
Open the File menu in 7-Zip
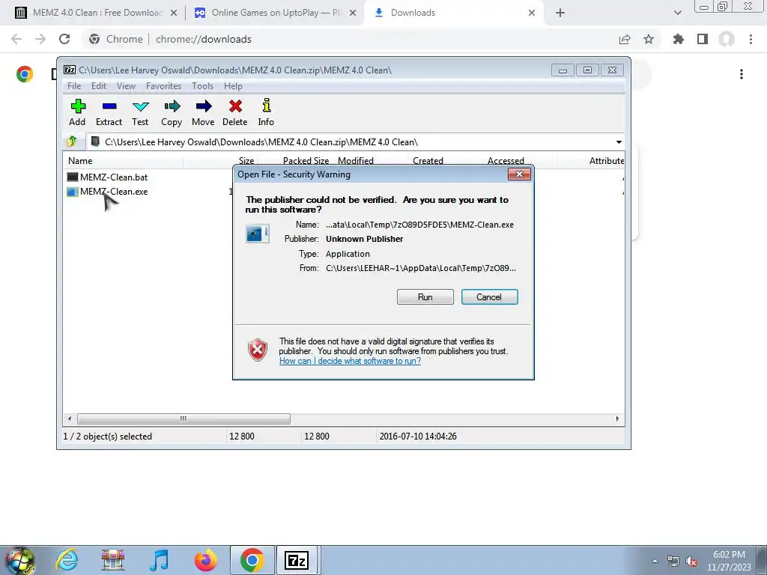click(x=74, y=86)
